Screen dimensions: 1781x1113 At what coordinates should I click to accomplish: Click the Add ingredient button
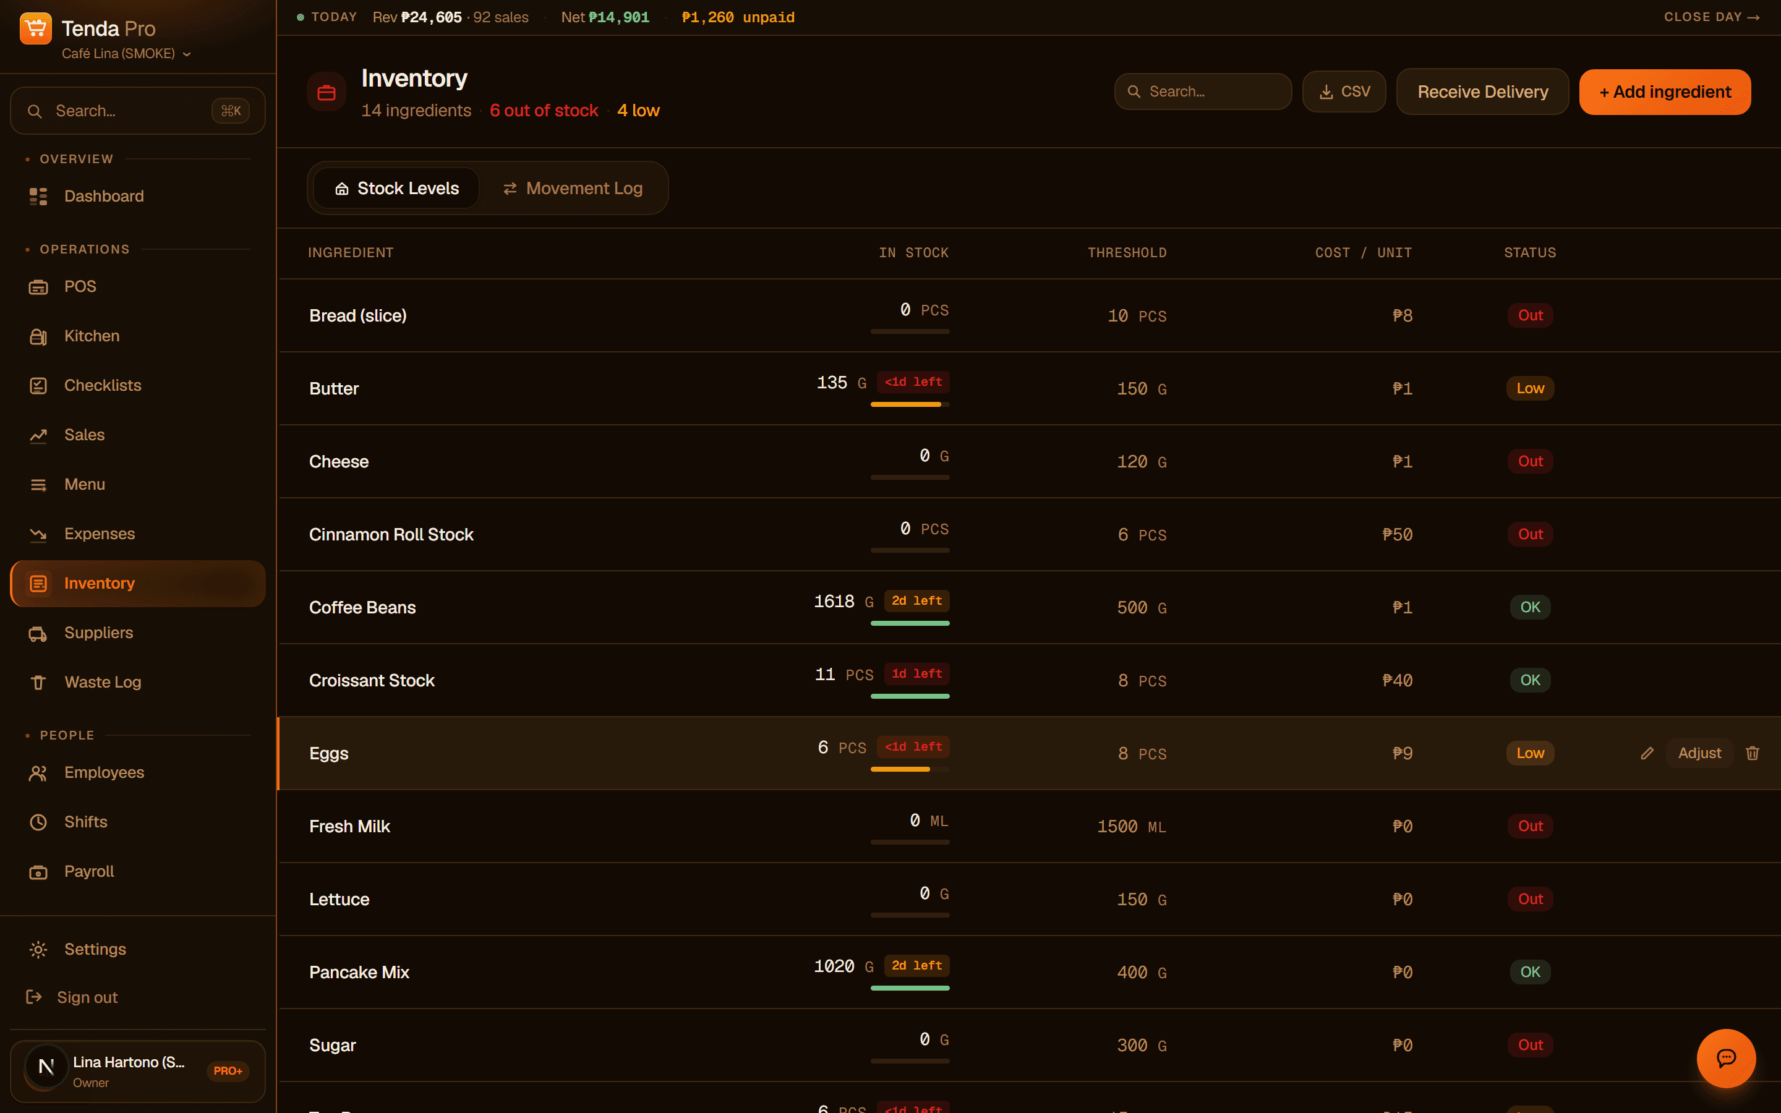point(1665,92)
